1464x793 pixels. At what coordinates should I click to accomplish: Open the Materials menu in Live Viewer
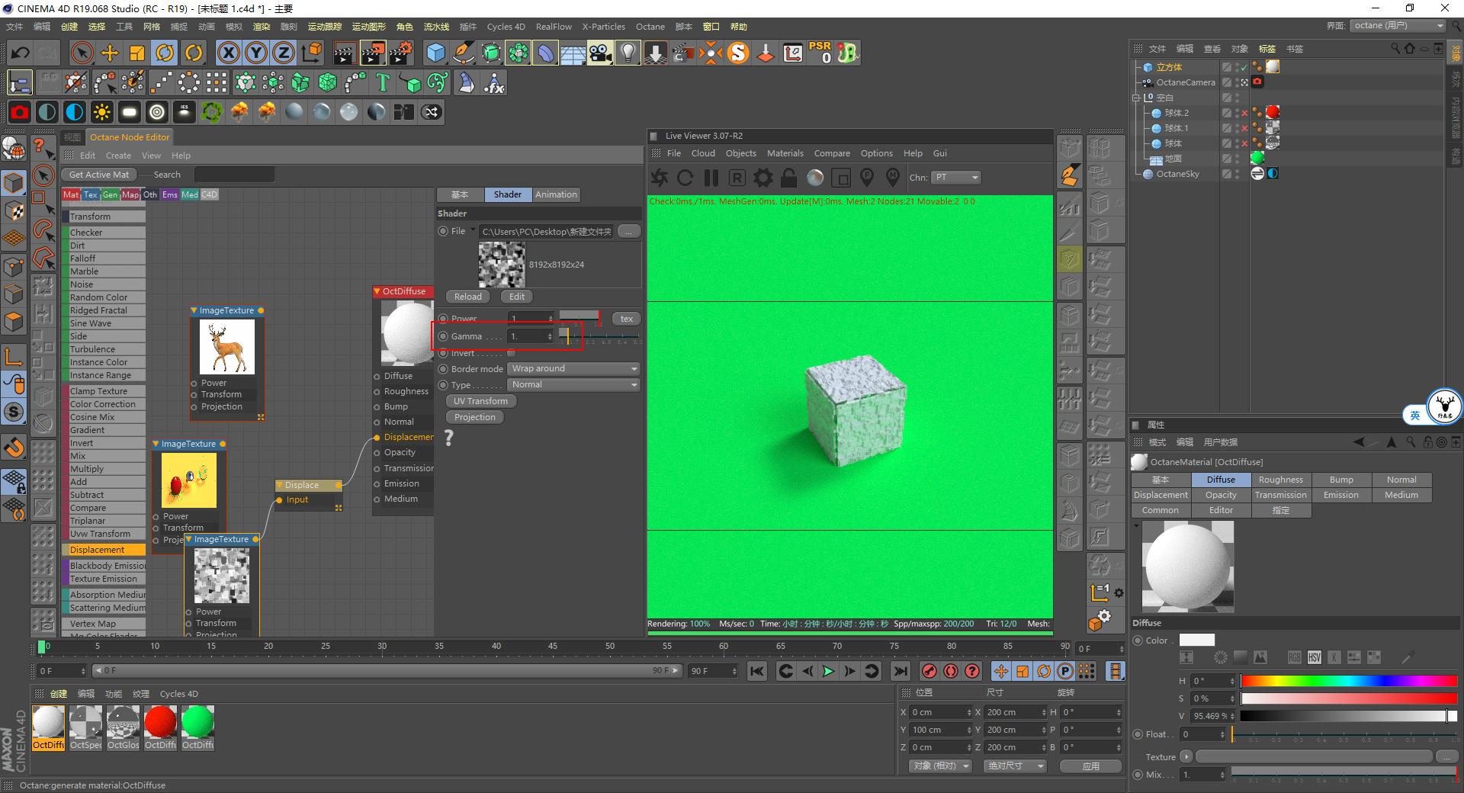tap(785, 153)
